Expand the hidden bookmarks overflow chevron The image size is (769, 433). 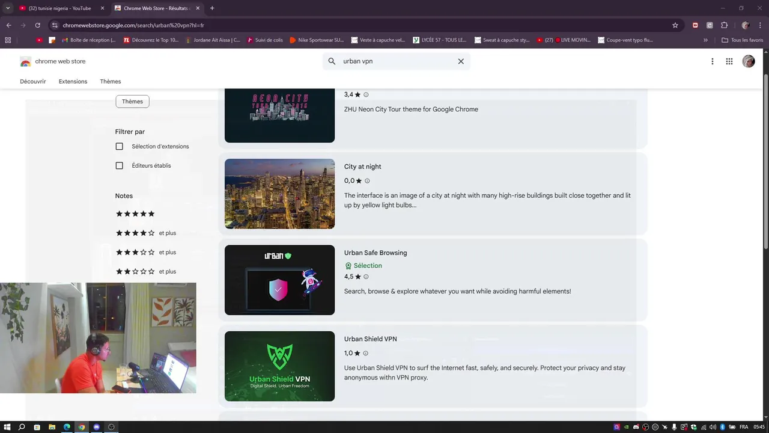click(x=705, y=40)
